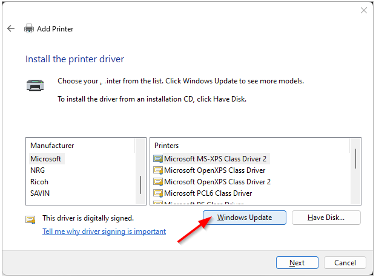Click the driver icon for Microsoft MS-XPS Class Driver 2
The height and width of the screenshot is (278, 376).
158,159
